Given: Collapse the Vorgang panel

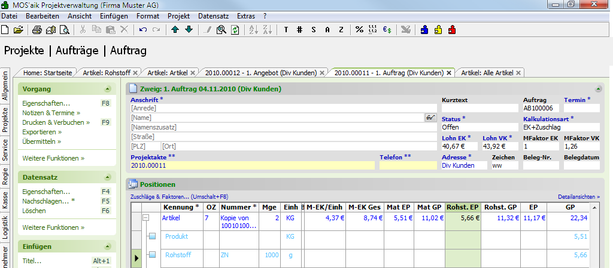Looking at the screenshot, I should [108, 89].
